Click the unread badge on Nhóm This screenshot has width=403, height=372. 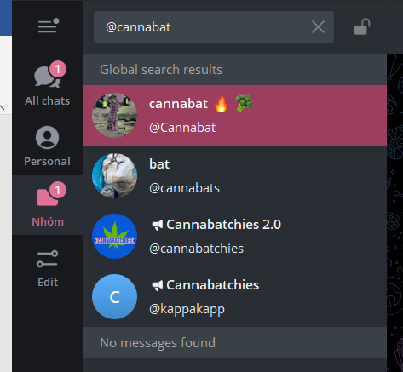(x=58, y=190)
